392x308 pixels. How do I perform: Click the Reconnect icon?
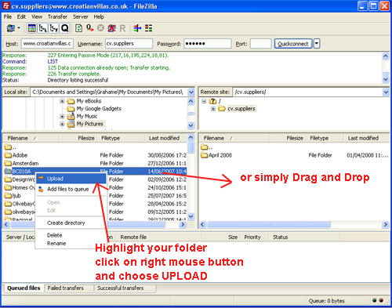(x=122, y=28)
